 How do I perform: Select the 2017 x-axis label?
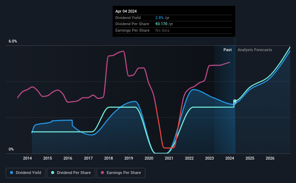coord(88,158)
